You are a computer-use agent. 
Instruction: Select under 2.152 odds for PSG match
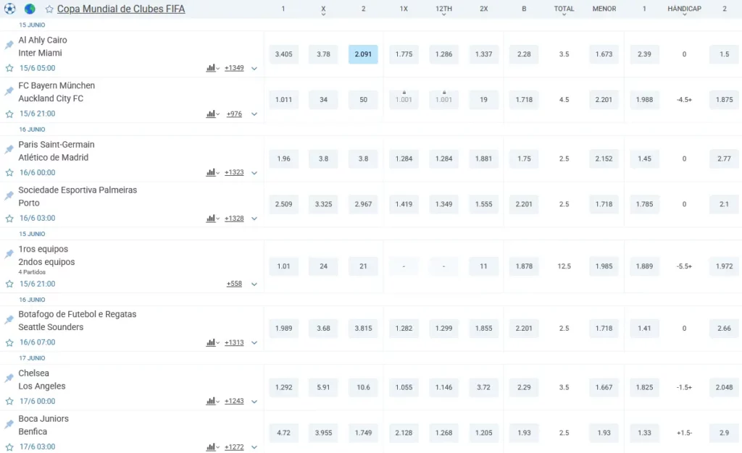[604, 158]
